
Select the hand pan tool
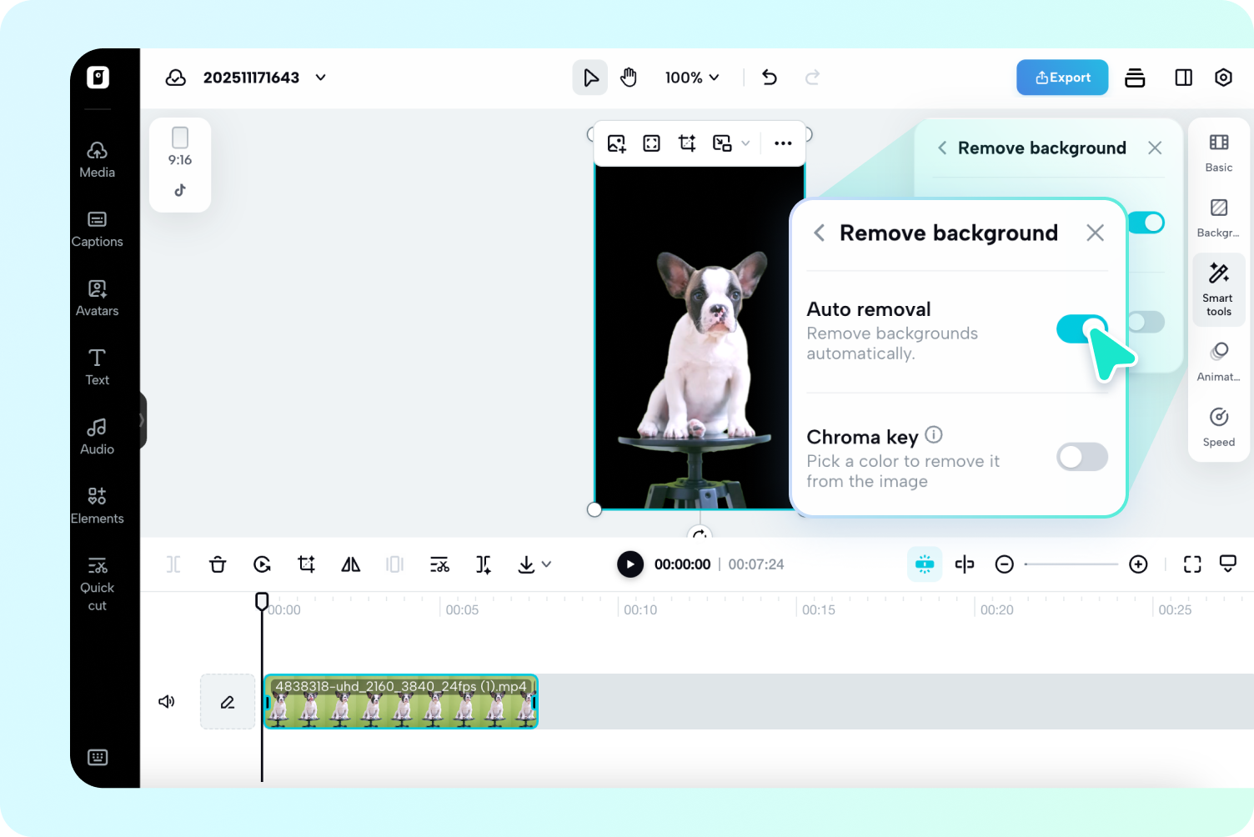coord(629,78)
